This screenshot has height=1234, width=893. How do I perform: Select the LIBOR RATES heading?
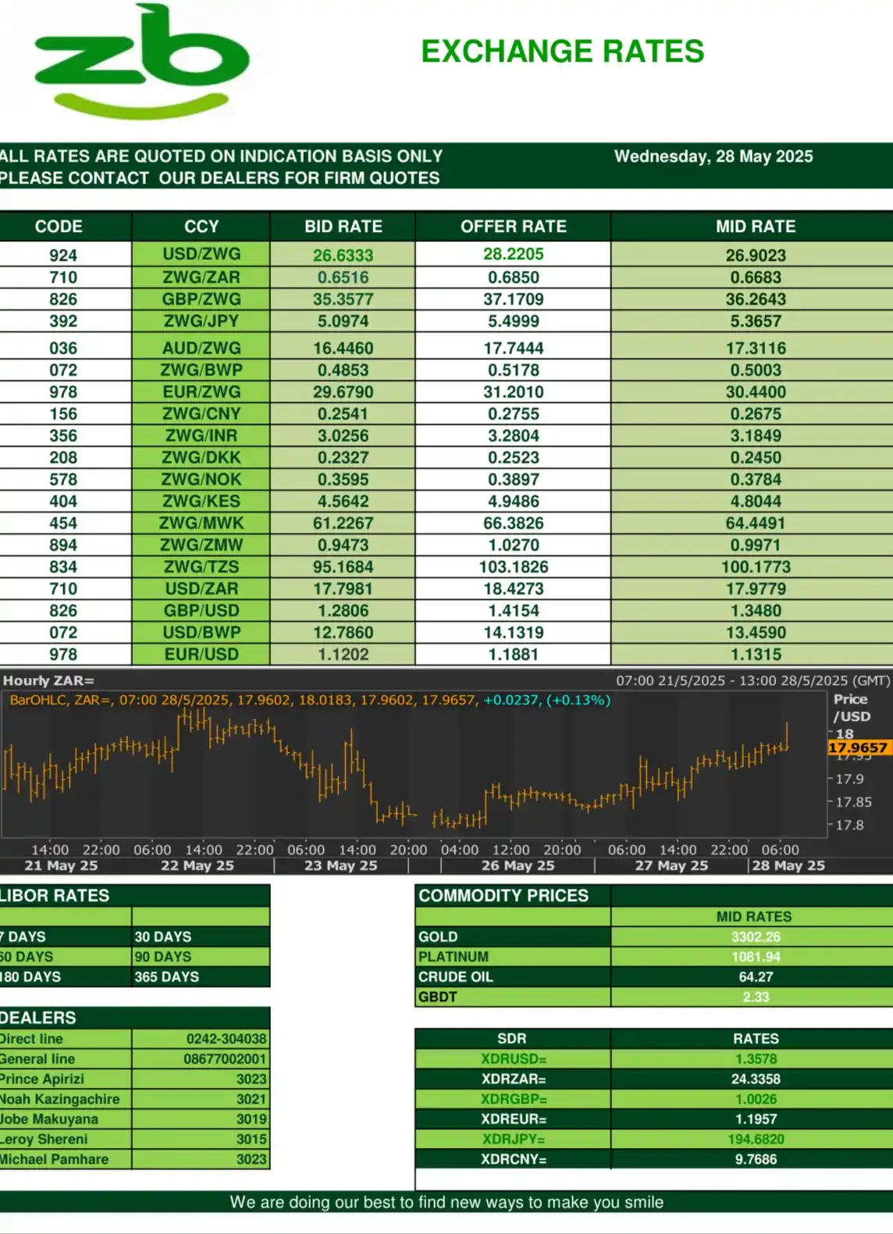tap(55, 895)
